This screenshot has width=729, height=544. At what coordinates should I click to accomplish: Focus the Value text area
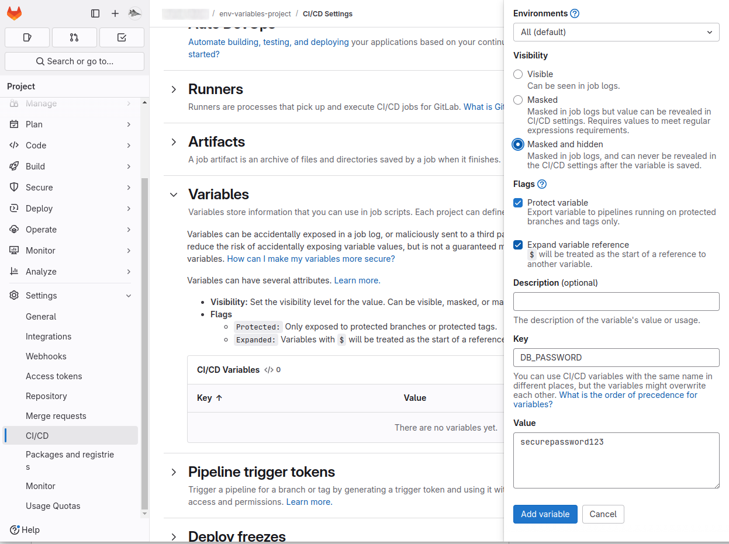[616, 460]
